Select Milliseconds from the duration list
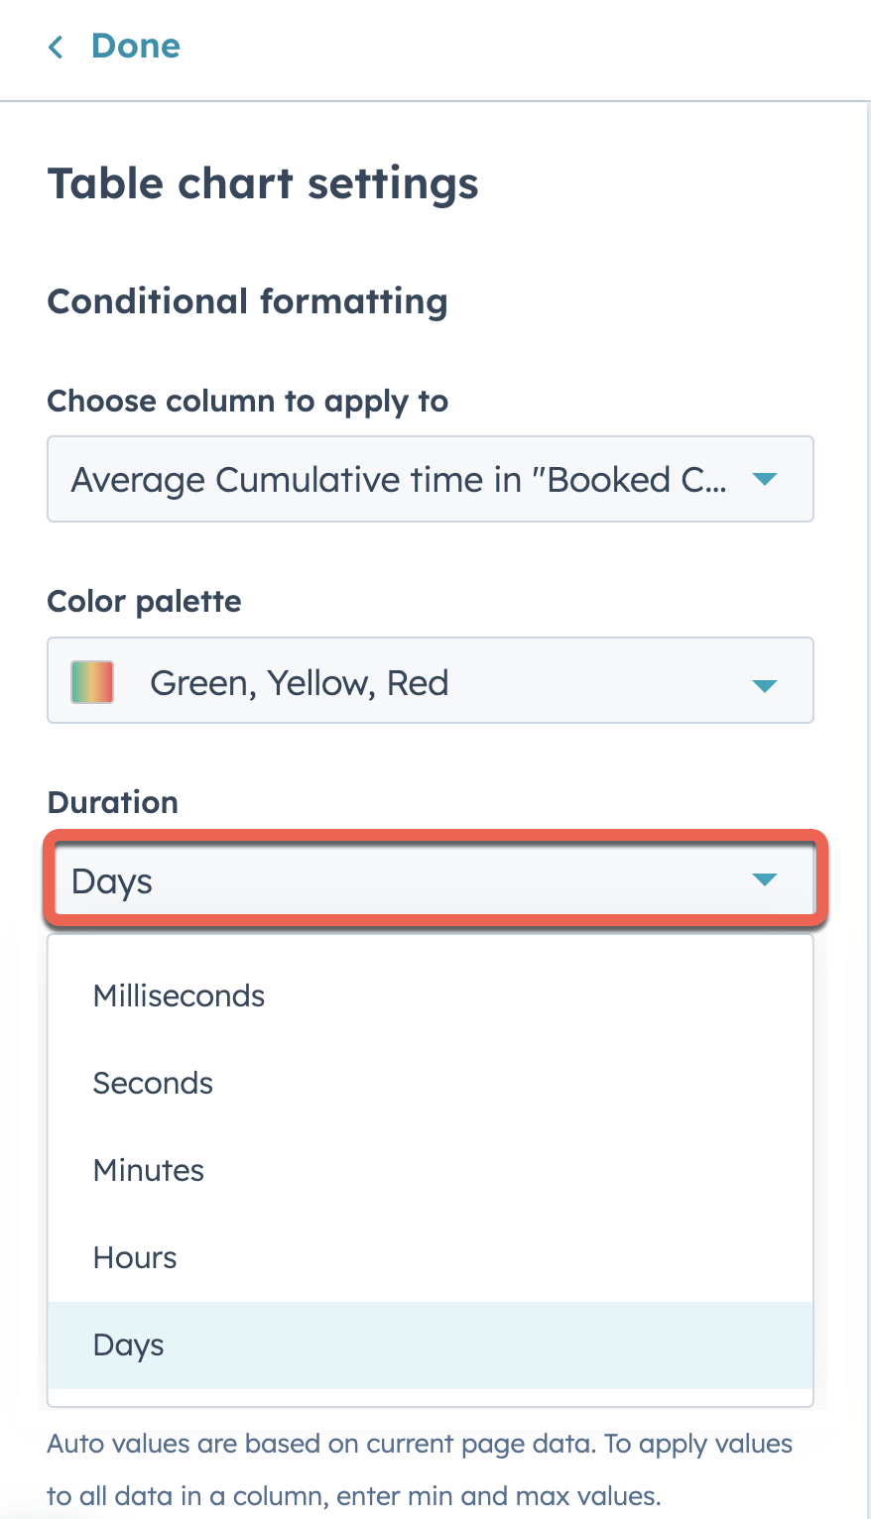The height and width of the screenshot is (1519, 871). (179, 995)
